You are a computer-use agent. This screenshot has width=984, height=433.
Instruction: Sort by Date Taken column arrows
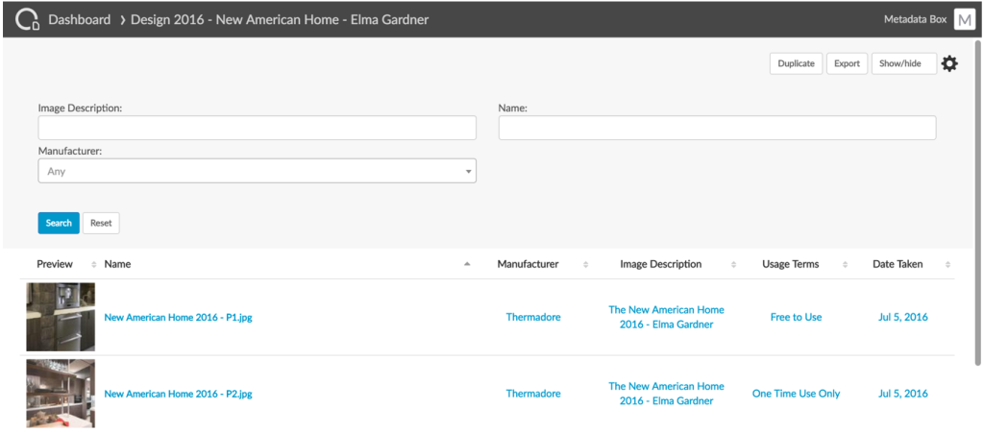947,265
